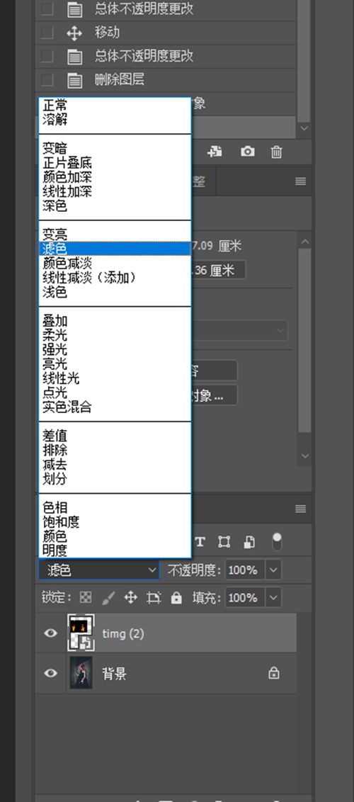Click the create new snapshot camera icon
This screenshot has width=354, height=802.
point(248,152)
